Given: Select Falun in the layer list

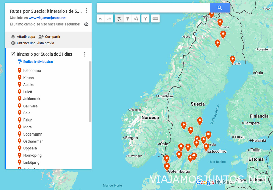Looking at the screenshot, I should [28, 120].
